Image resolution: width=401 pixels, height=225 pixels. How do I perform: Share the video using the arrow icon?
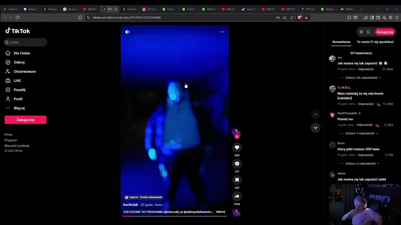pyautogui.click(x=237, y=196)
